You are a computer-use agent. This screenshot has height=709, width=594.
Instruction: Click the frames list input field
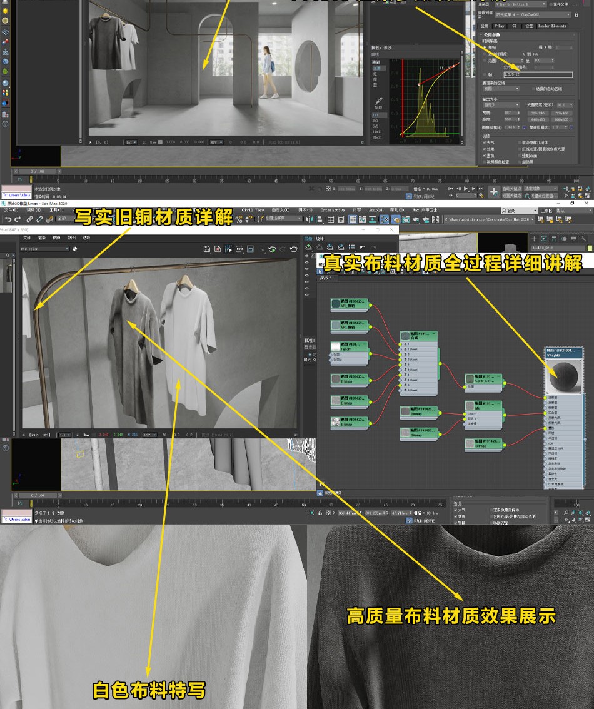(x=538, y=74)
